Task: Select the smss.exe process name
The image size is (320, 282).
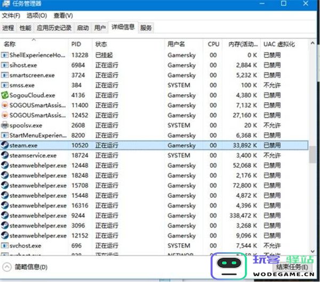Action: click(x=22, y=85)
